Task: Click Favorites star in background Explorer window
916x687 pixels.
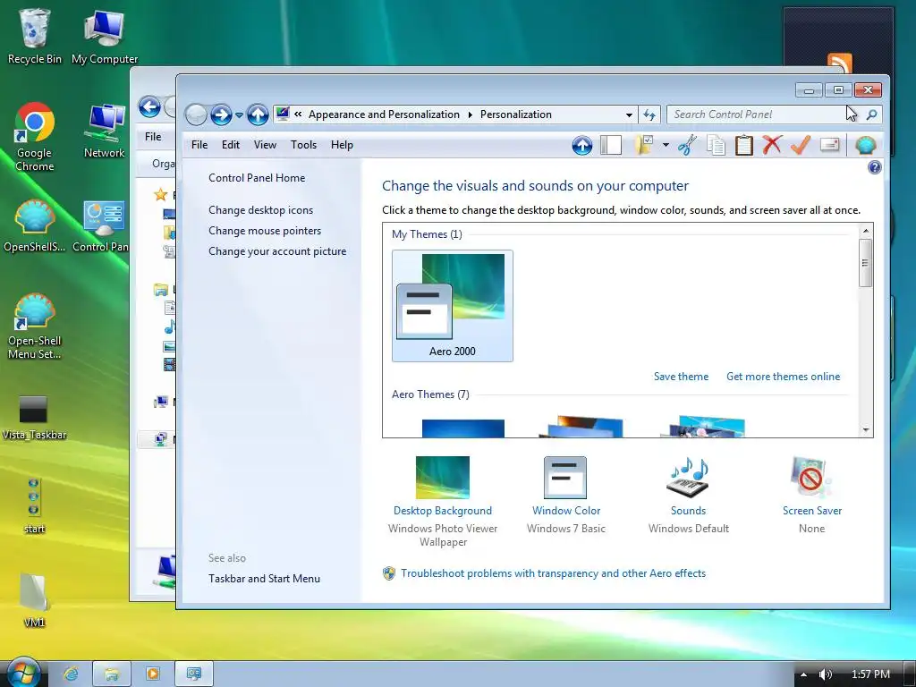Action: [161, 194]
